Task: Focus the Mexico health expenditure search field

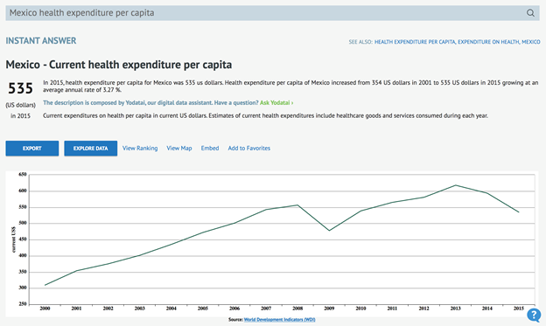Action: coord(272,13)
